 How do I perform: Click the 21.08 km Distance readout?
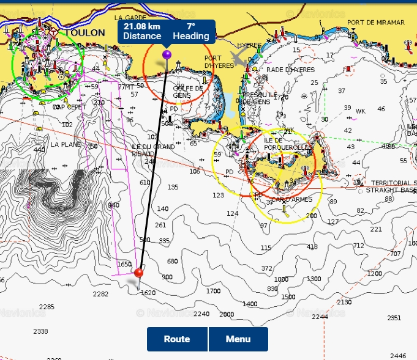pyautogui.click(x=142, y=32)
